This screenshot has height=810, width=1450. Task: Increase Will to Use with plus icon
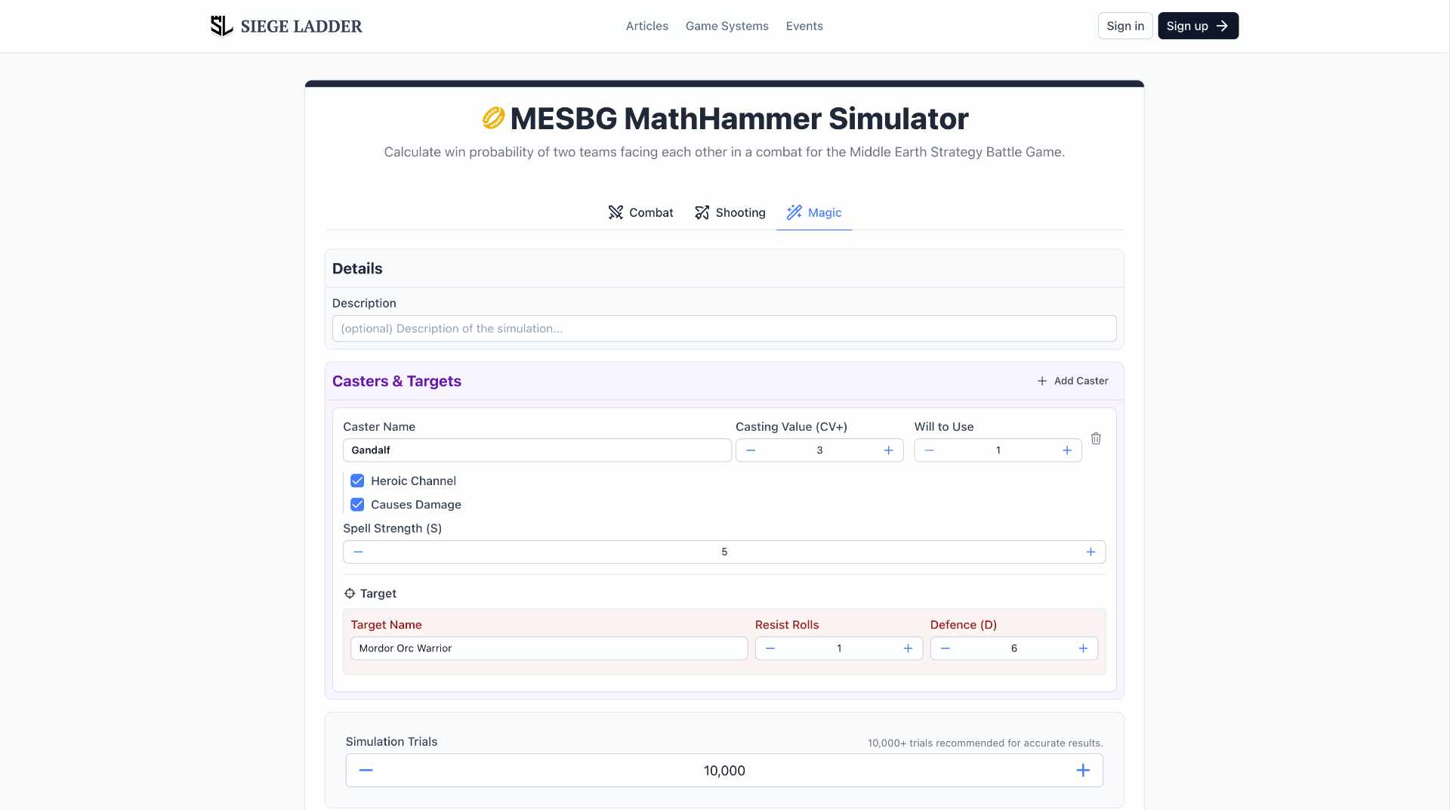[x=1067, y=450]
